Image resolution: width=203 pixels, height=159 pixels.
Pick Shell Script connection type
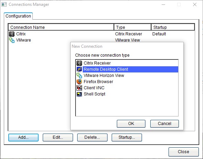127,94
